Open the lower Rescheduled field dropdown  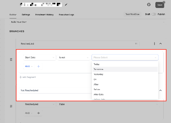point(39,104)
